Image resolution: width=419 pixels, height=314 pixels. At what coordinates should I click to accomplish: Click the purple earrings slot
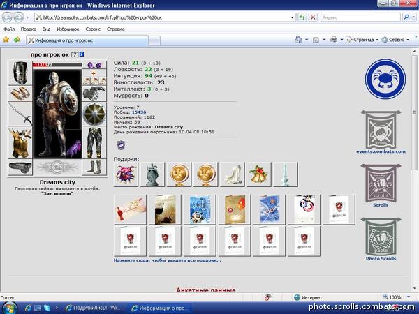(x=94, y=65)
